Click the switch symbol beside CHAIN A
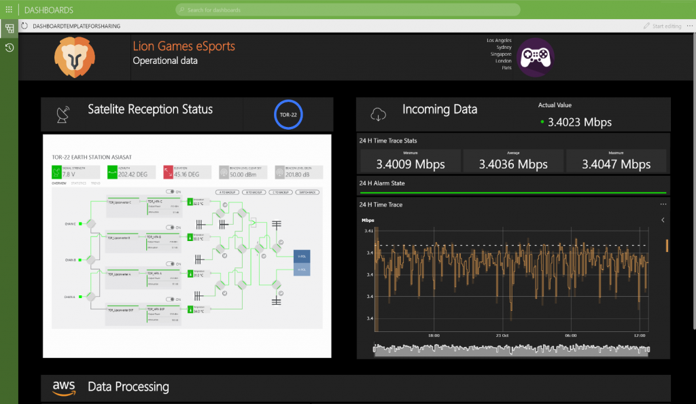 pyautogui.click(x=91, y=297)
